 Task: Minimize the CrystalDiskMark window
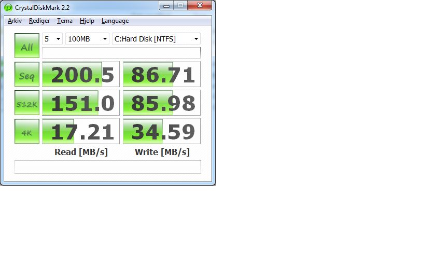(x=166, y=5)
